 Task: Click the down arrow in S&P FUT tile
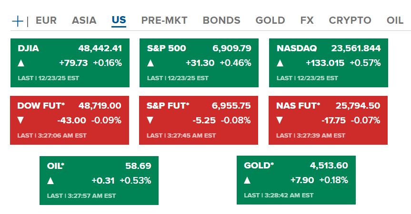(x=150, y=121)
